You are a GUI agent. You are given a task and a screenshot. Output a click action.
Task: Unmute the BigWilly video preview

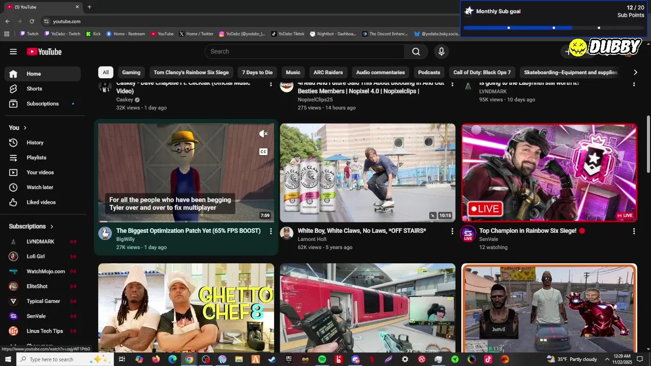coord(263,134)
